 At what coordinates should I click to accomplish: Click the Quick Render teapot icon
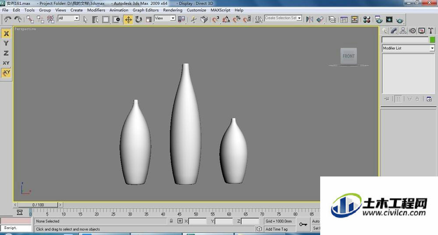click(x=400, y=20)
